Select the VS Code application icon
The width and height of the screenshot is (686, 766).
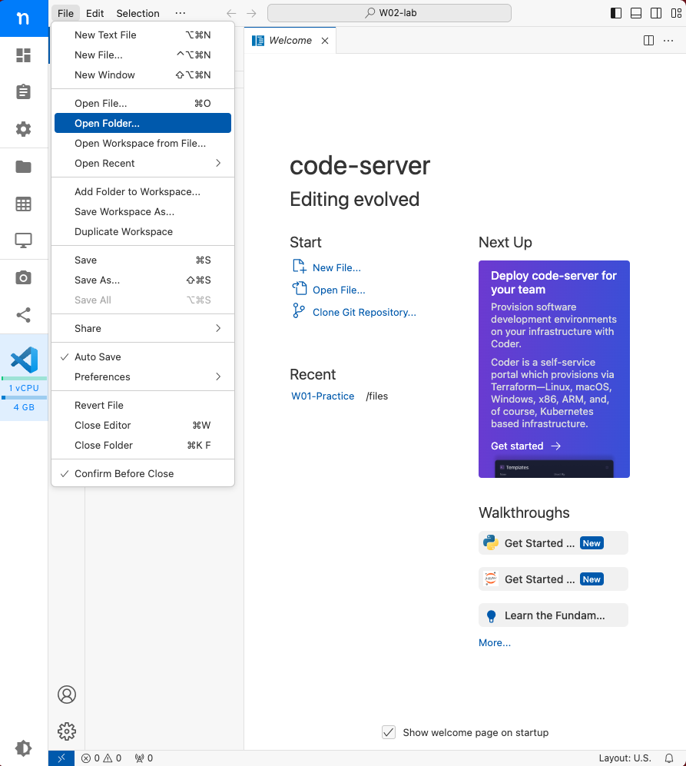tap(24, 360)
